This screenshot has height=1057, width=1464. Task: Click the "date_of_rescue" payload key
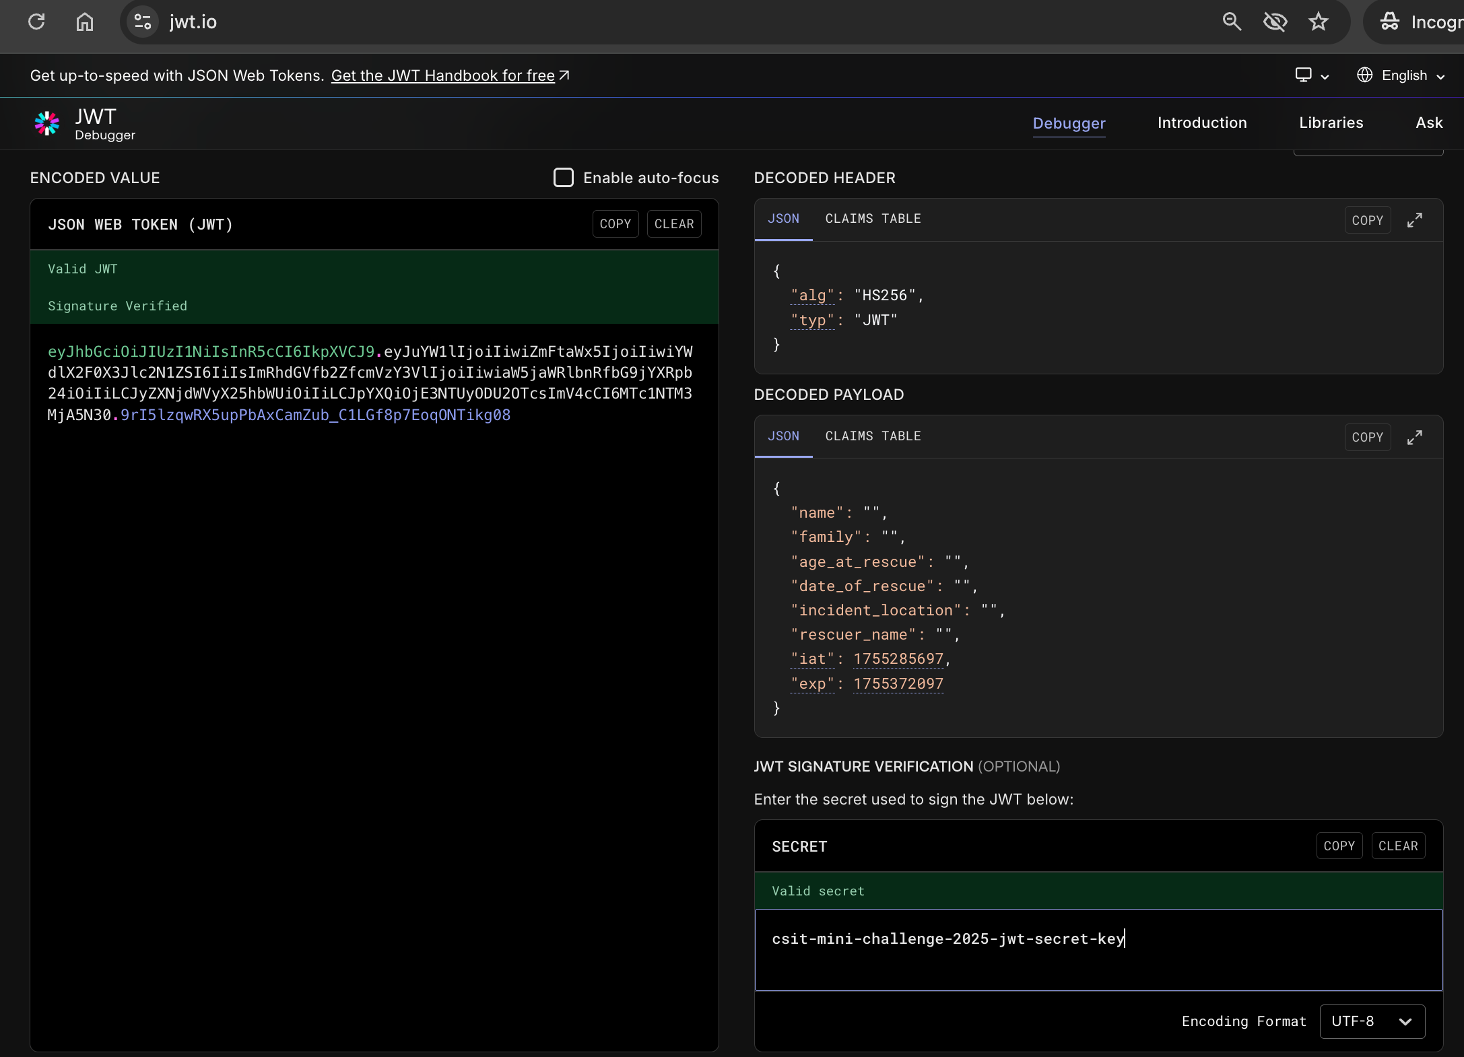(862, 586)
